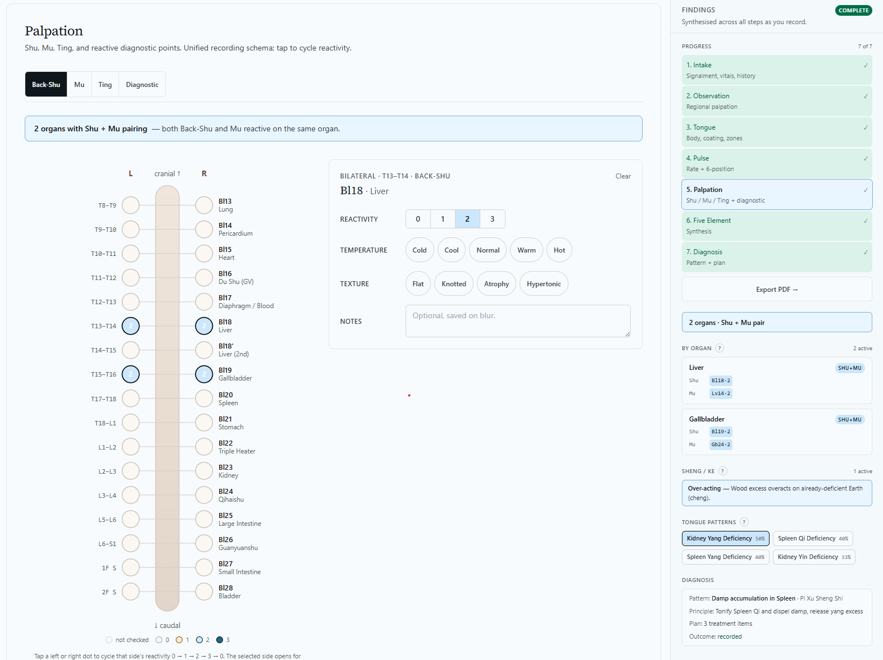Image resolution: width=883 pixels, height=660 pixels.
Task: Click the Lv14·2 Mu chip
Action: tap(721, 393)
